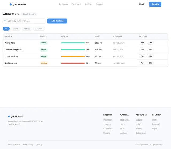The image size is (171, 149).
Task: Edit the TechStart Inc customer
Action: click(x=150, y=63)
